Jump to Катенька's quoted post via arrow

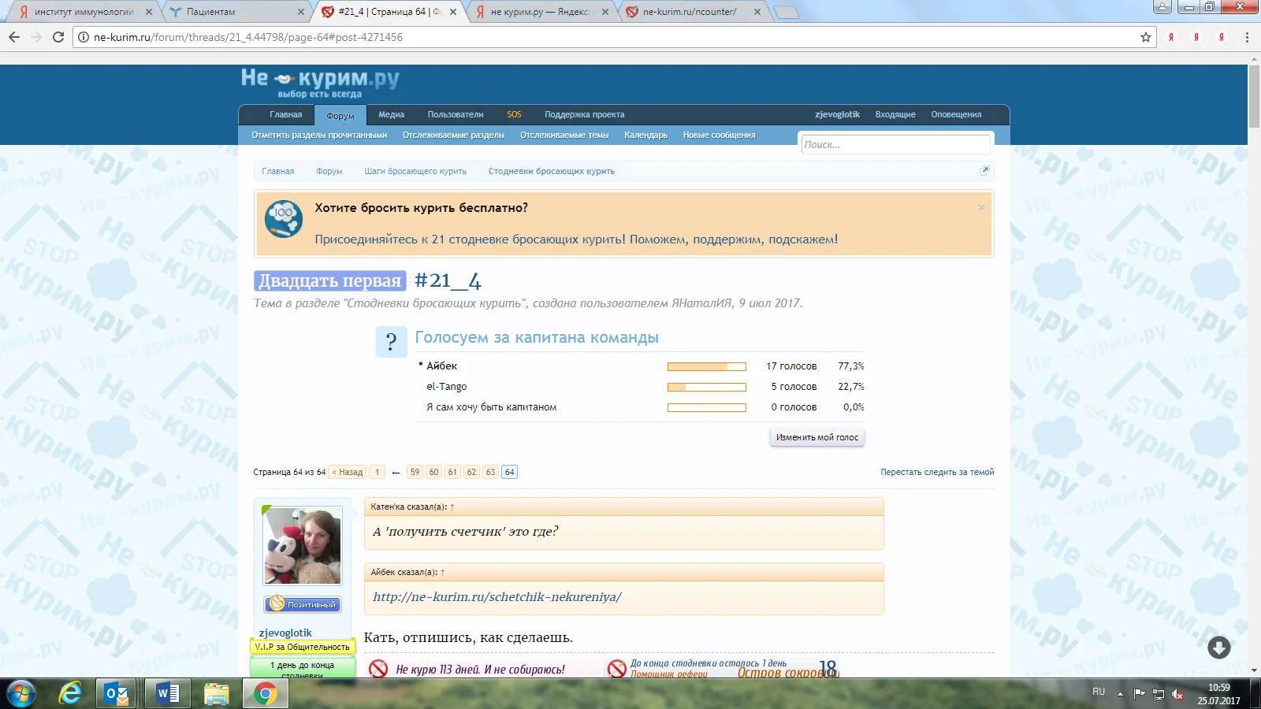click(x=452, y=507)
